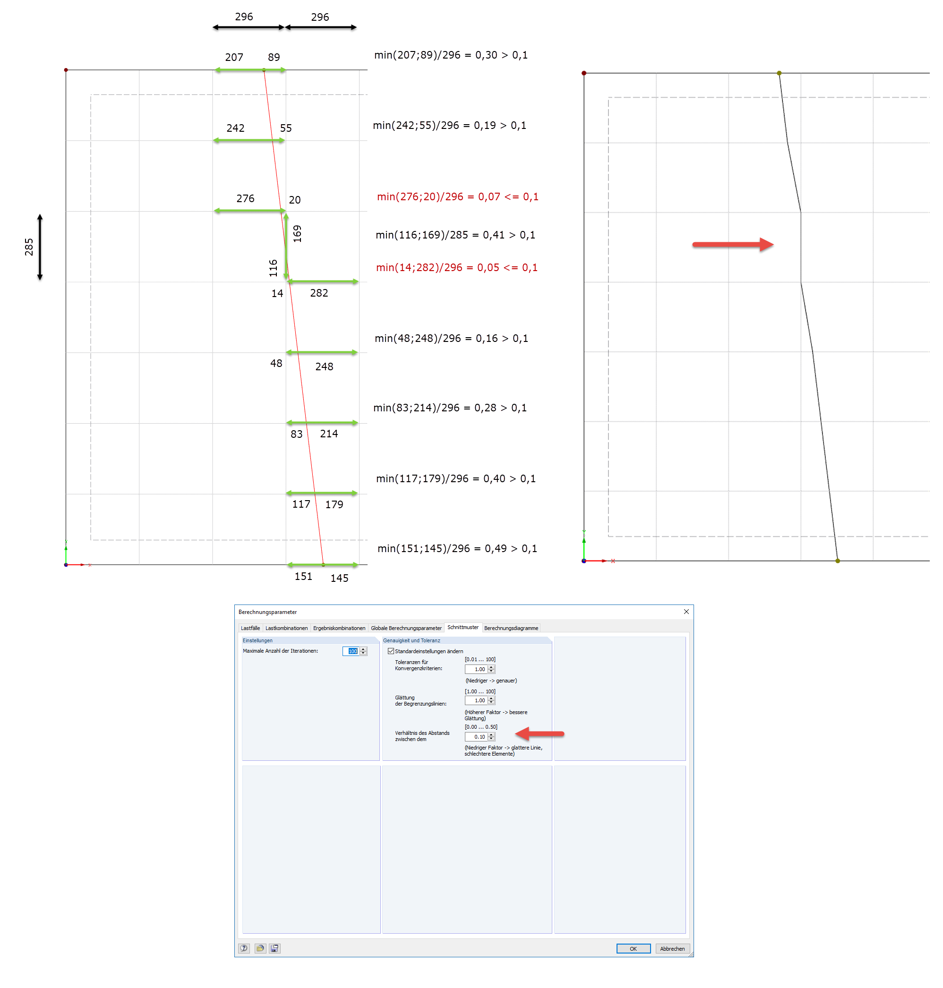
Task: Click the Toleranzen für Konvergenzkriterien value field
Action: (x=477, y=669)
